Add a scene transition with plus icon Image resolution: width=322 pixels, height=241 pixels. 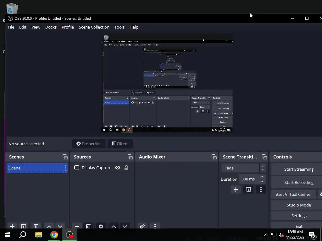(236, 190)
